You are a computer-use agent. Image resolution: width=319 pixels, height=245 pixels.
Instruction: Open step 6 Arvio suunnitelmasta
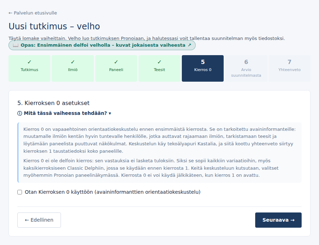point(246,68)
